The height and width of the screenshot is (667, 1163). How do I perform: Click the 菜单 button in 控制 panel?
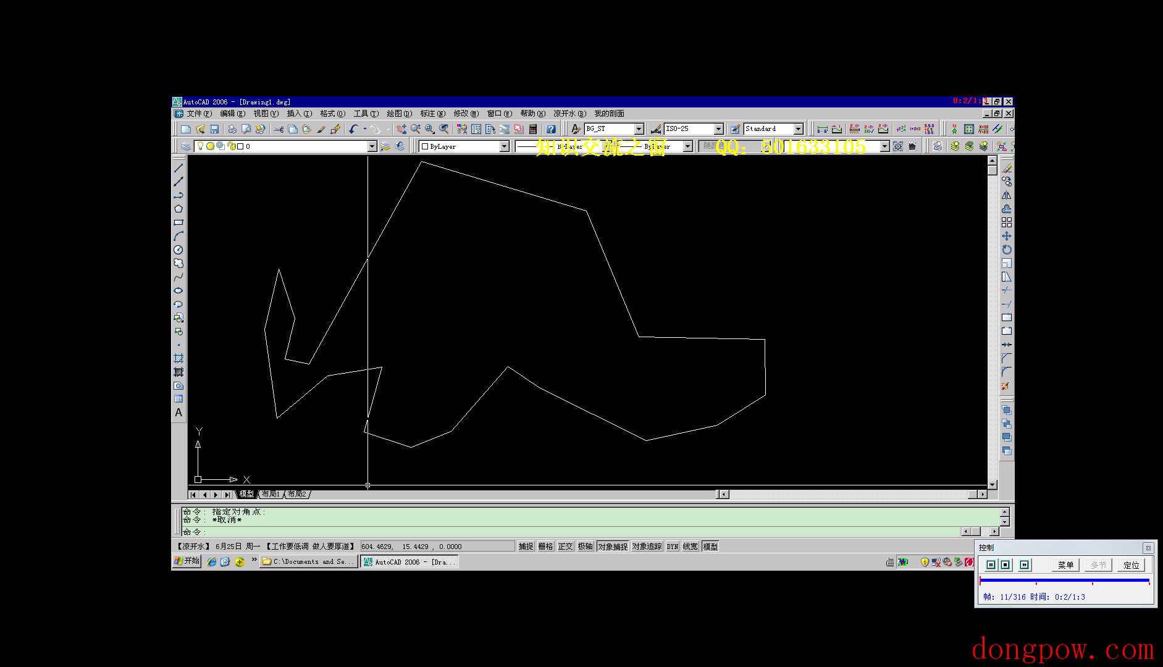click(1065, 565)
